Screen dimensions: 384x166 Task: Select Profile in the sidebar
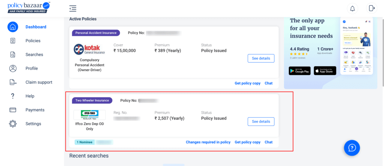[31, 68]
